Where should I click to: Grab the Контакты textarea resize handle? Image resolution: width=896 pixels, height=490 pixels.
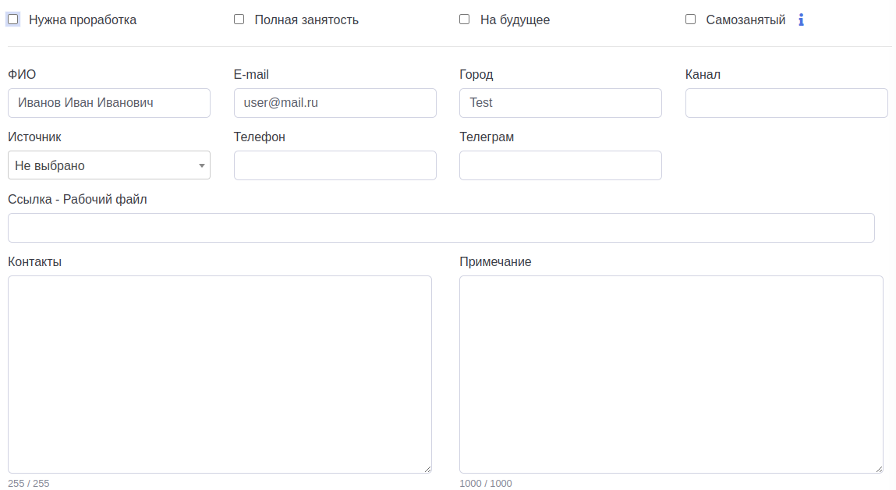(427, 469)
